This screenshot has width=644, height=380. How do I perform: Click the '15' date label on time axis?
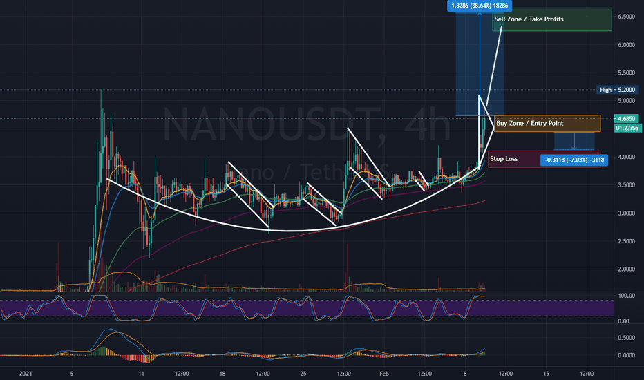point(546,374)
